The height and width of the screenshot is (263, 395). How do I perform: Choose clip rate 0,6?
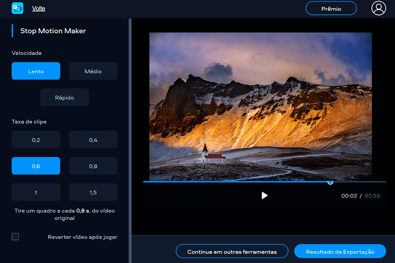pos(36,166)
